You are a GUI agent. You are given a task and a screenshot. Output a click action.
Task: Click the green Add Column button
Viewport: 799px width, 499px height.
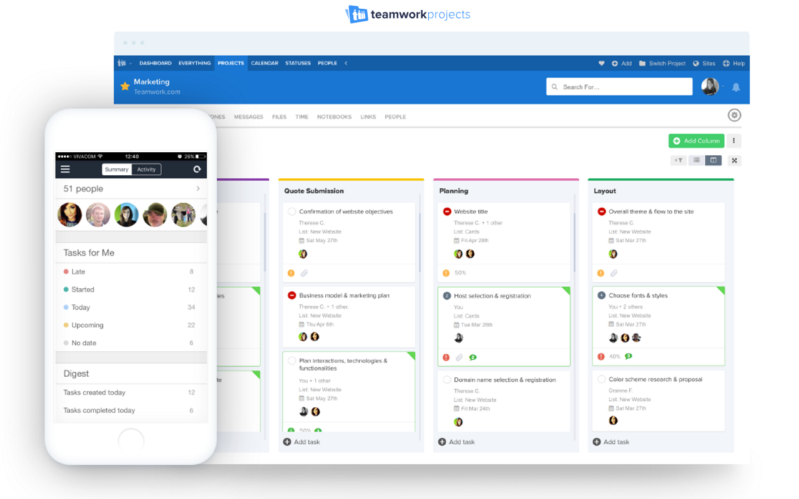[x=696, y=141]
